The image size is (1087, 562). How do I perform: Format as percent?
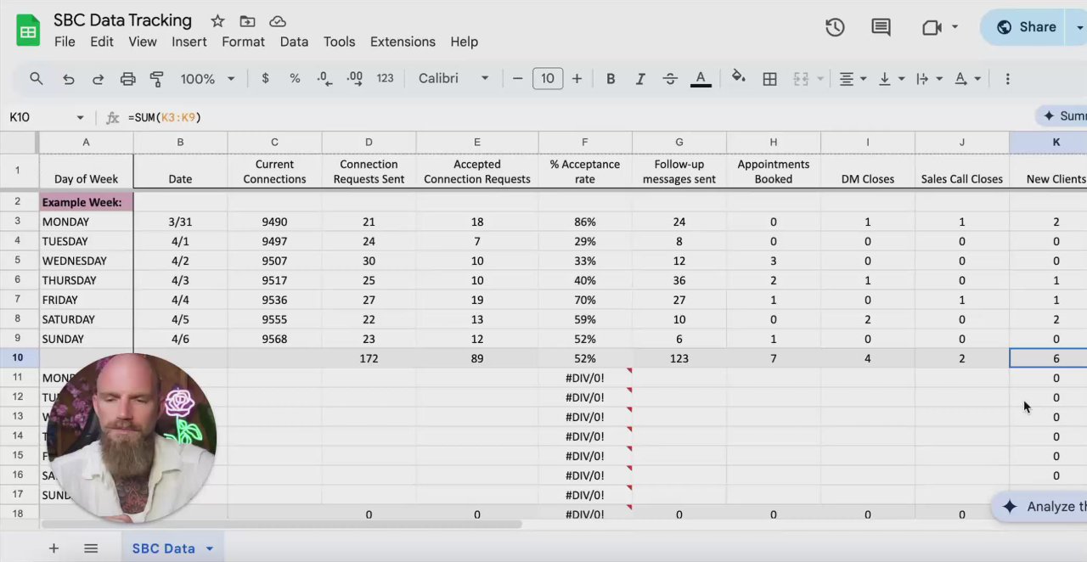[295, 78]
